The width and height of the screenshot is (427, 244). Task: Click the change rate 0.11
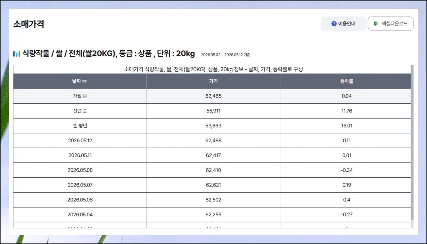347,140
